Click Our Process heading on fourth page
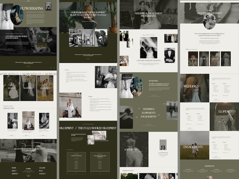The width and height of the screenshot is (239, 179). click(x=210, y=166)
